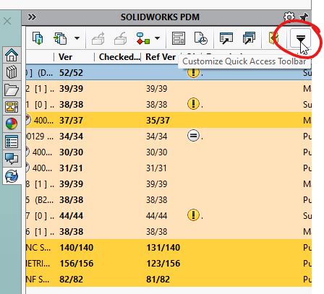The width and height of the screenshot is (324, 294).
Task: Select the row with version 140/140
Action: point(169,247)
